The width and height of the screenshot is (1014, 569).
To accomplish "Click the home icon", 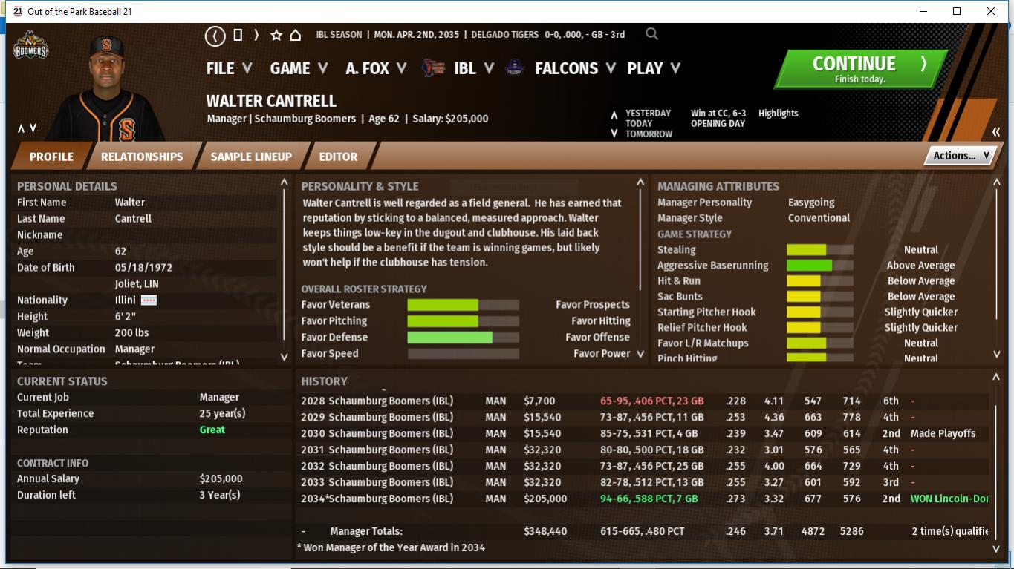I will pos(295,35).
